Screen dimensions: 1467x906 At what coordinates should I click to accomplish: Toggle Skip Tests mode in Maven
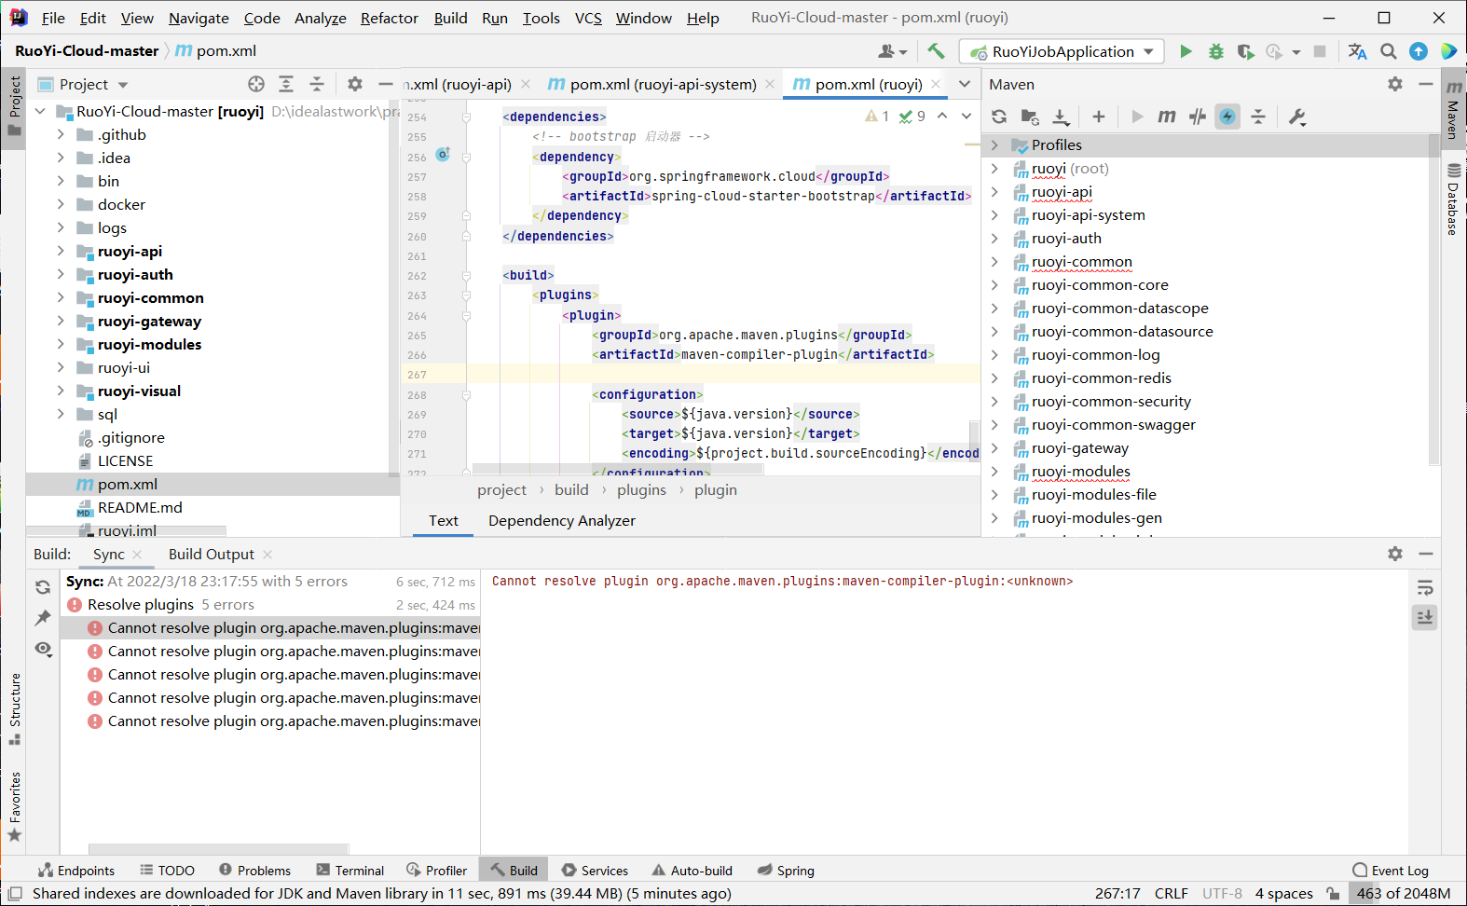[1227, 117]
